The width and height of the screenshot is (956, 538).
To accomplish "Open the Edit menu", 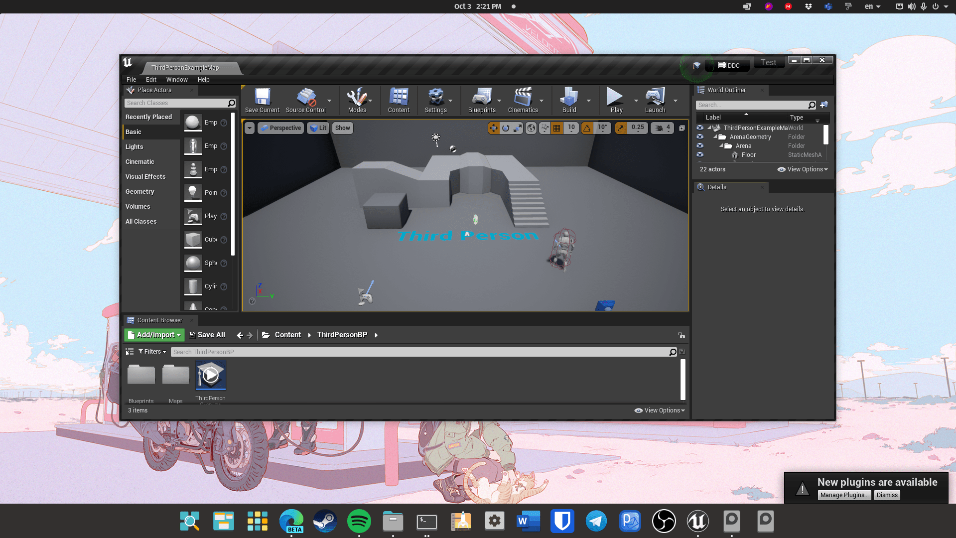I will click(150, 79).
